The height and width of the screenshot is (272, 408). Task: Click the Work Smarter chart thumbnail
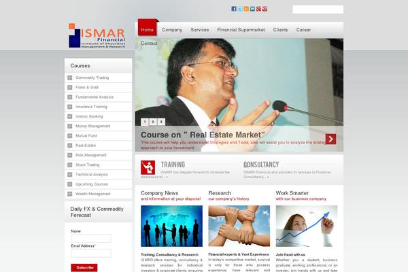[307, 226]
